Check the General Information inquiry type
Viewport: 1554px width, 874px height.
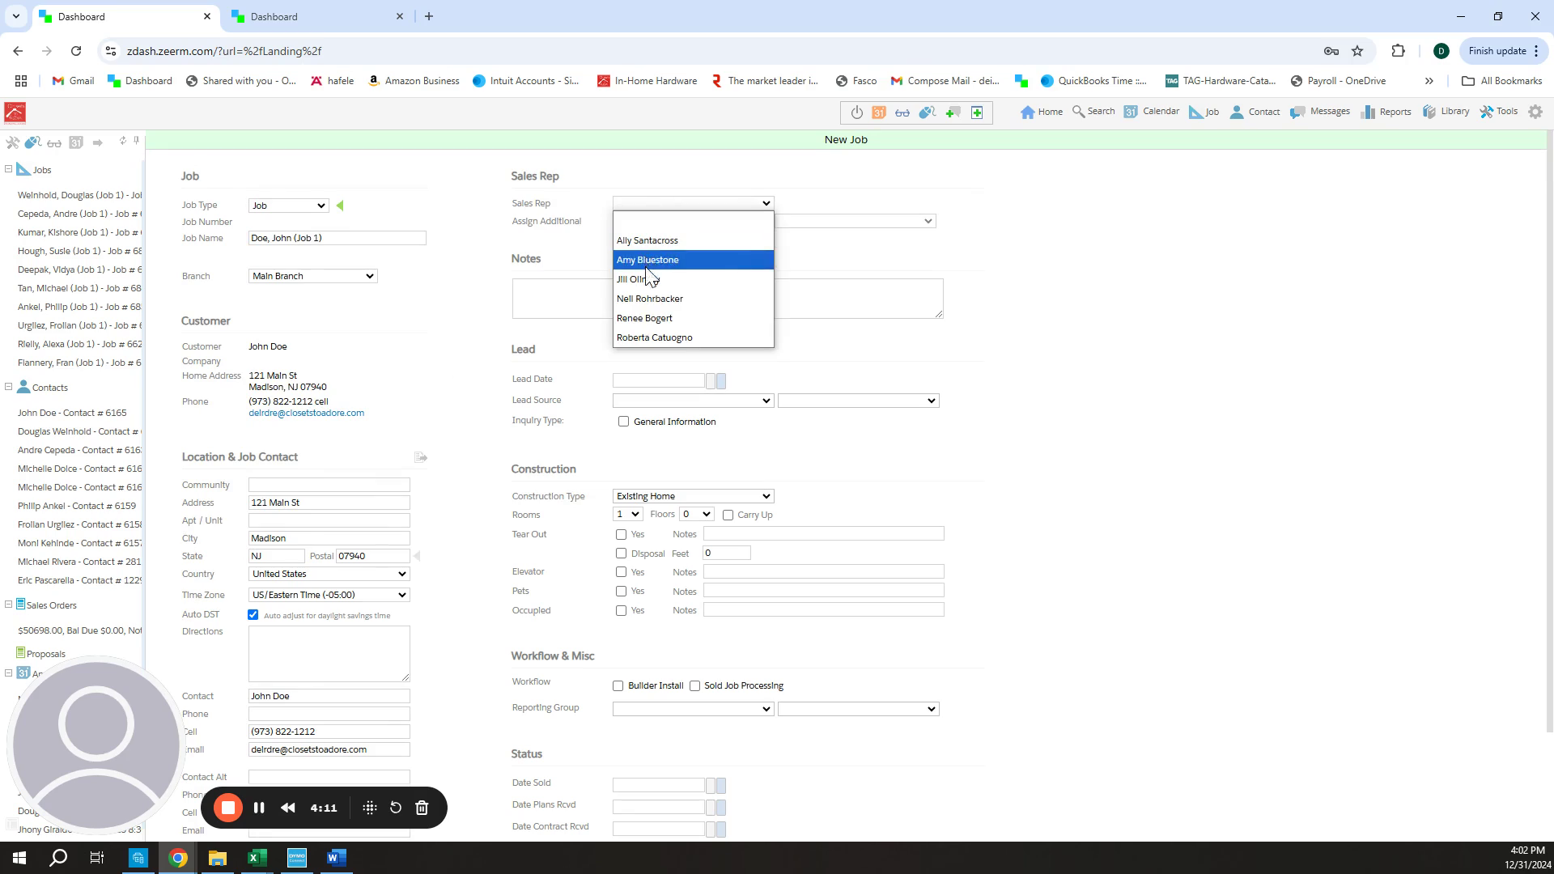[623, 422]
